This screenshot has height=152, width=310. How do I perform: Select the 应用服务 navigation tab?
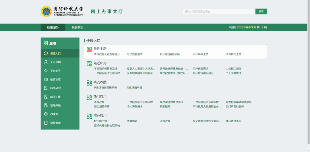pyautogui.click(x=53, y=28)
